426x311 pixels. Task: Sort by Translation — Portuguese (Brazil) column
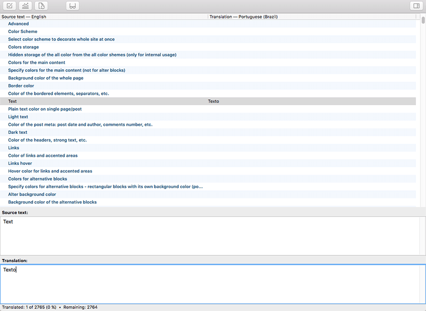pos(311,17)
